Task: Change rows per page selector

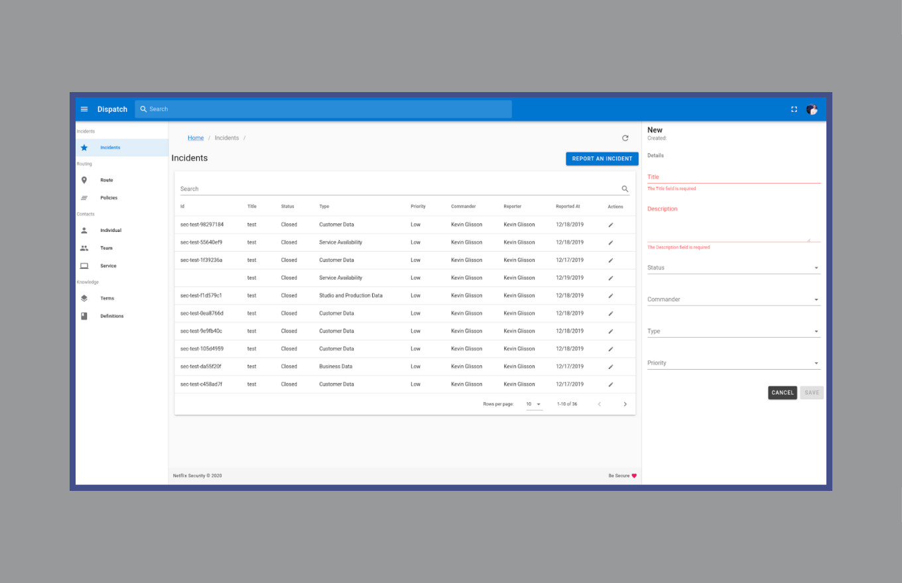Action: click(534, 404)
